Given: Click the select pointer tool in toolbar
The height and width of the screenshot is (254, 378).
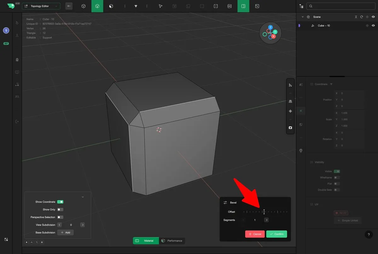Looking at the screenshot, I should coord(160,6).
